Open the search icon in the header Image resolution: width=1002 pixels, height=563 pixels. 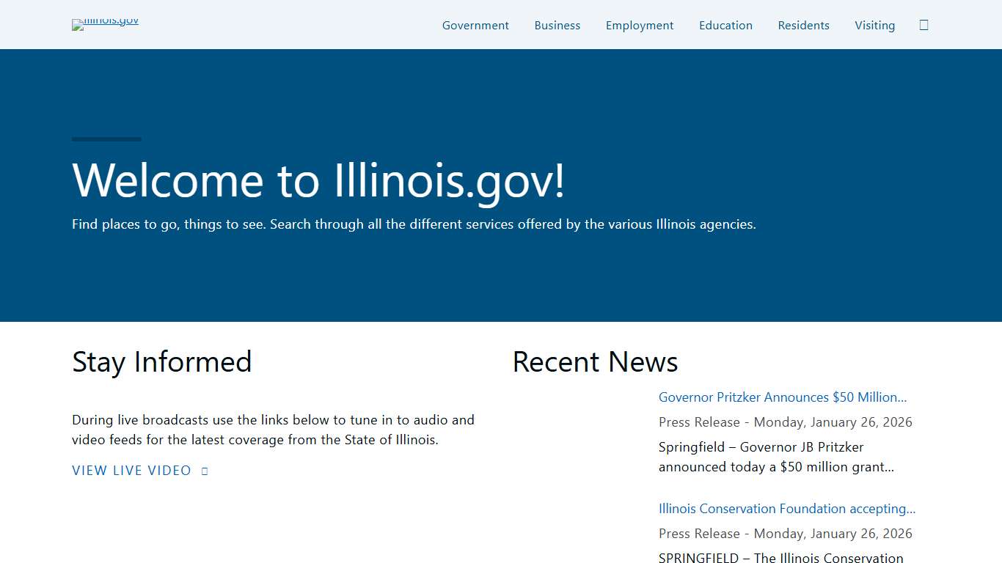(x=923, y=24)
